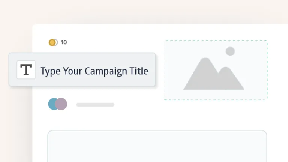The width and height of the screenshot is (288, 162).
Task: Click the Type Your Campaign Title field
Action: click(x=94, y=71)
